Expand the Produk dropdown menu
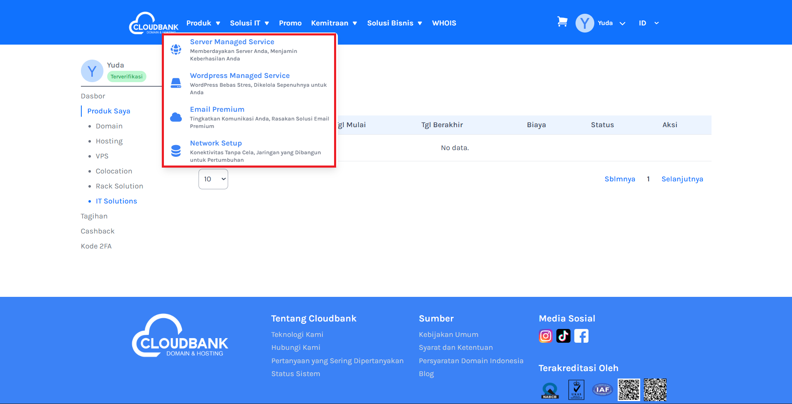 pyautogui.click(x=203, y=23)
